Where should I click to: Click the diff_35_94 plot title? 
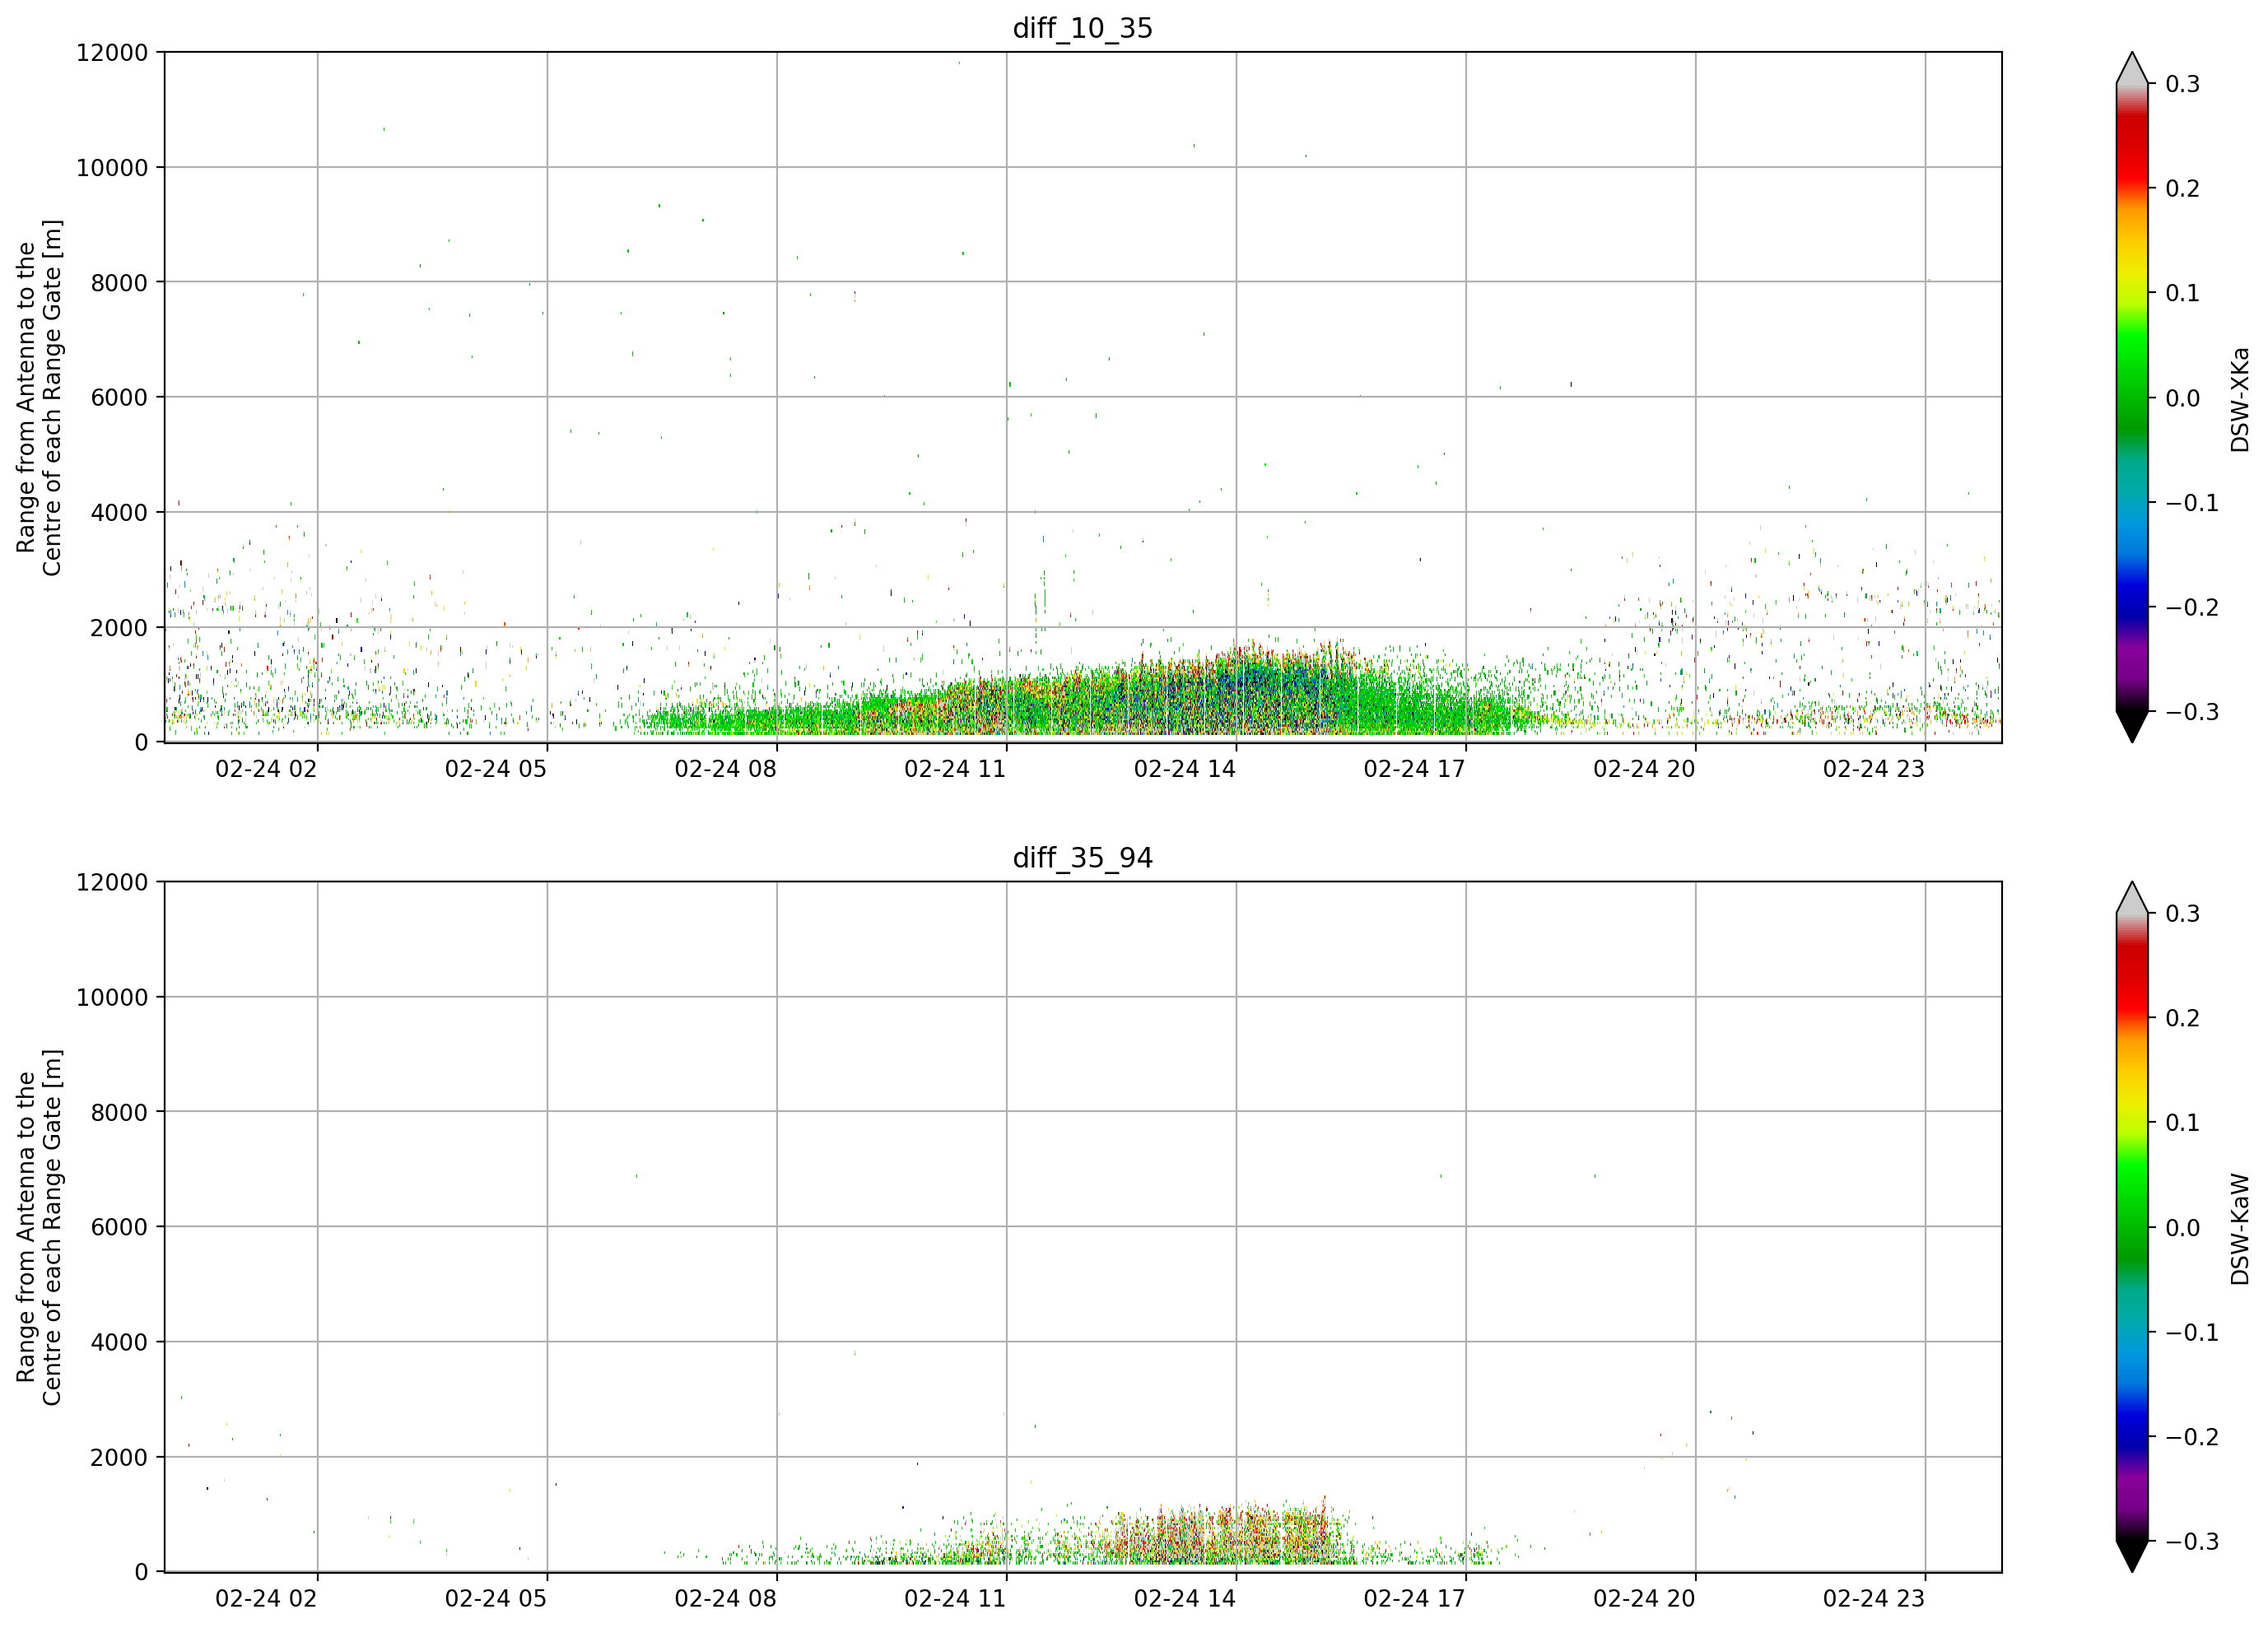click(x=1083, y=858)
